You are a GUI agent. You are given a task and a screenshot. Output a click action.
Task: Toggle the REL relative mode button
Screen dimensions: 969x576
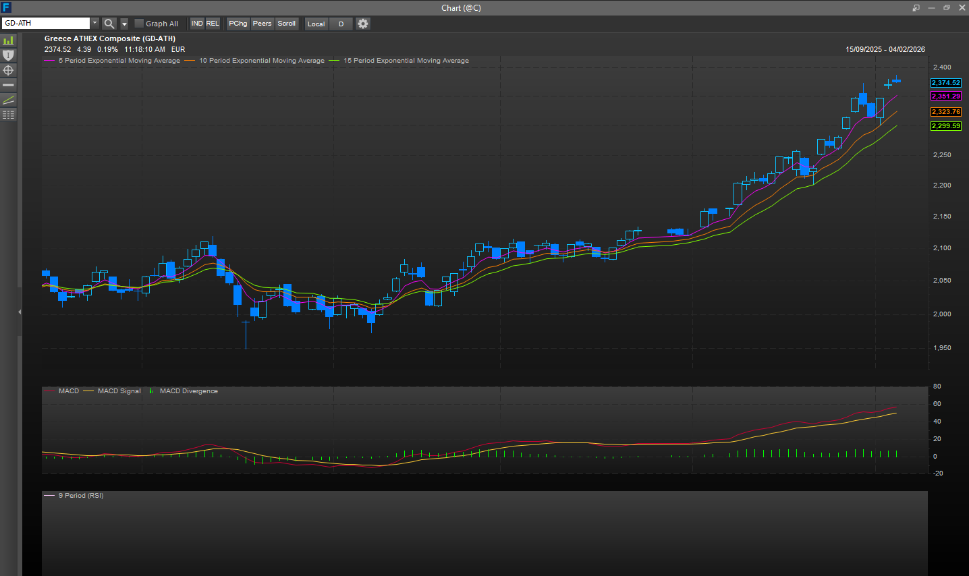pyautogui.click(x=213, y=24)
